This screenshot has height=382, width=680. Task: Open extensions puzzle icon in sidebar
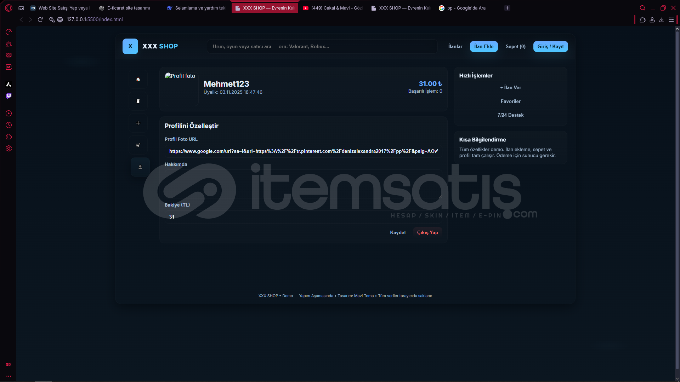9,137
